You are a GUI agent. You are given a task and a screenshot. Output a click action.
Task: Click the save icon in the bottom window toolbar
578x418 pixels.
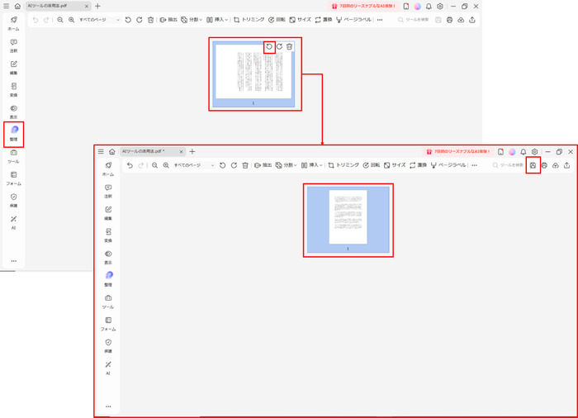533,165
